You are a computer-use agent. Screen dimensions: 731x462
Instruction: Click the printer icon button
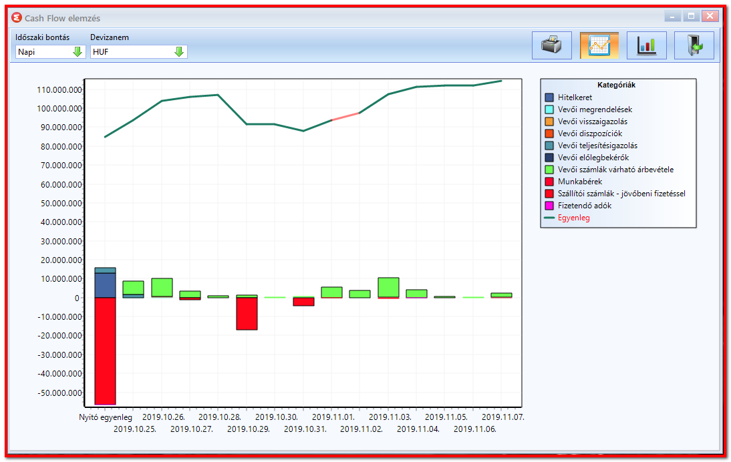(551, 45)
